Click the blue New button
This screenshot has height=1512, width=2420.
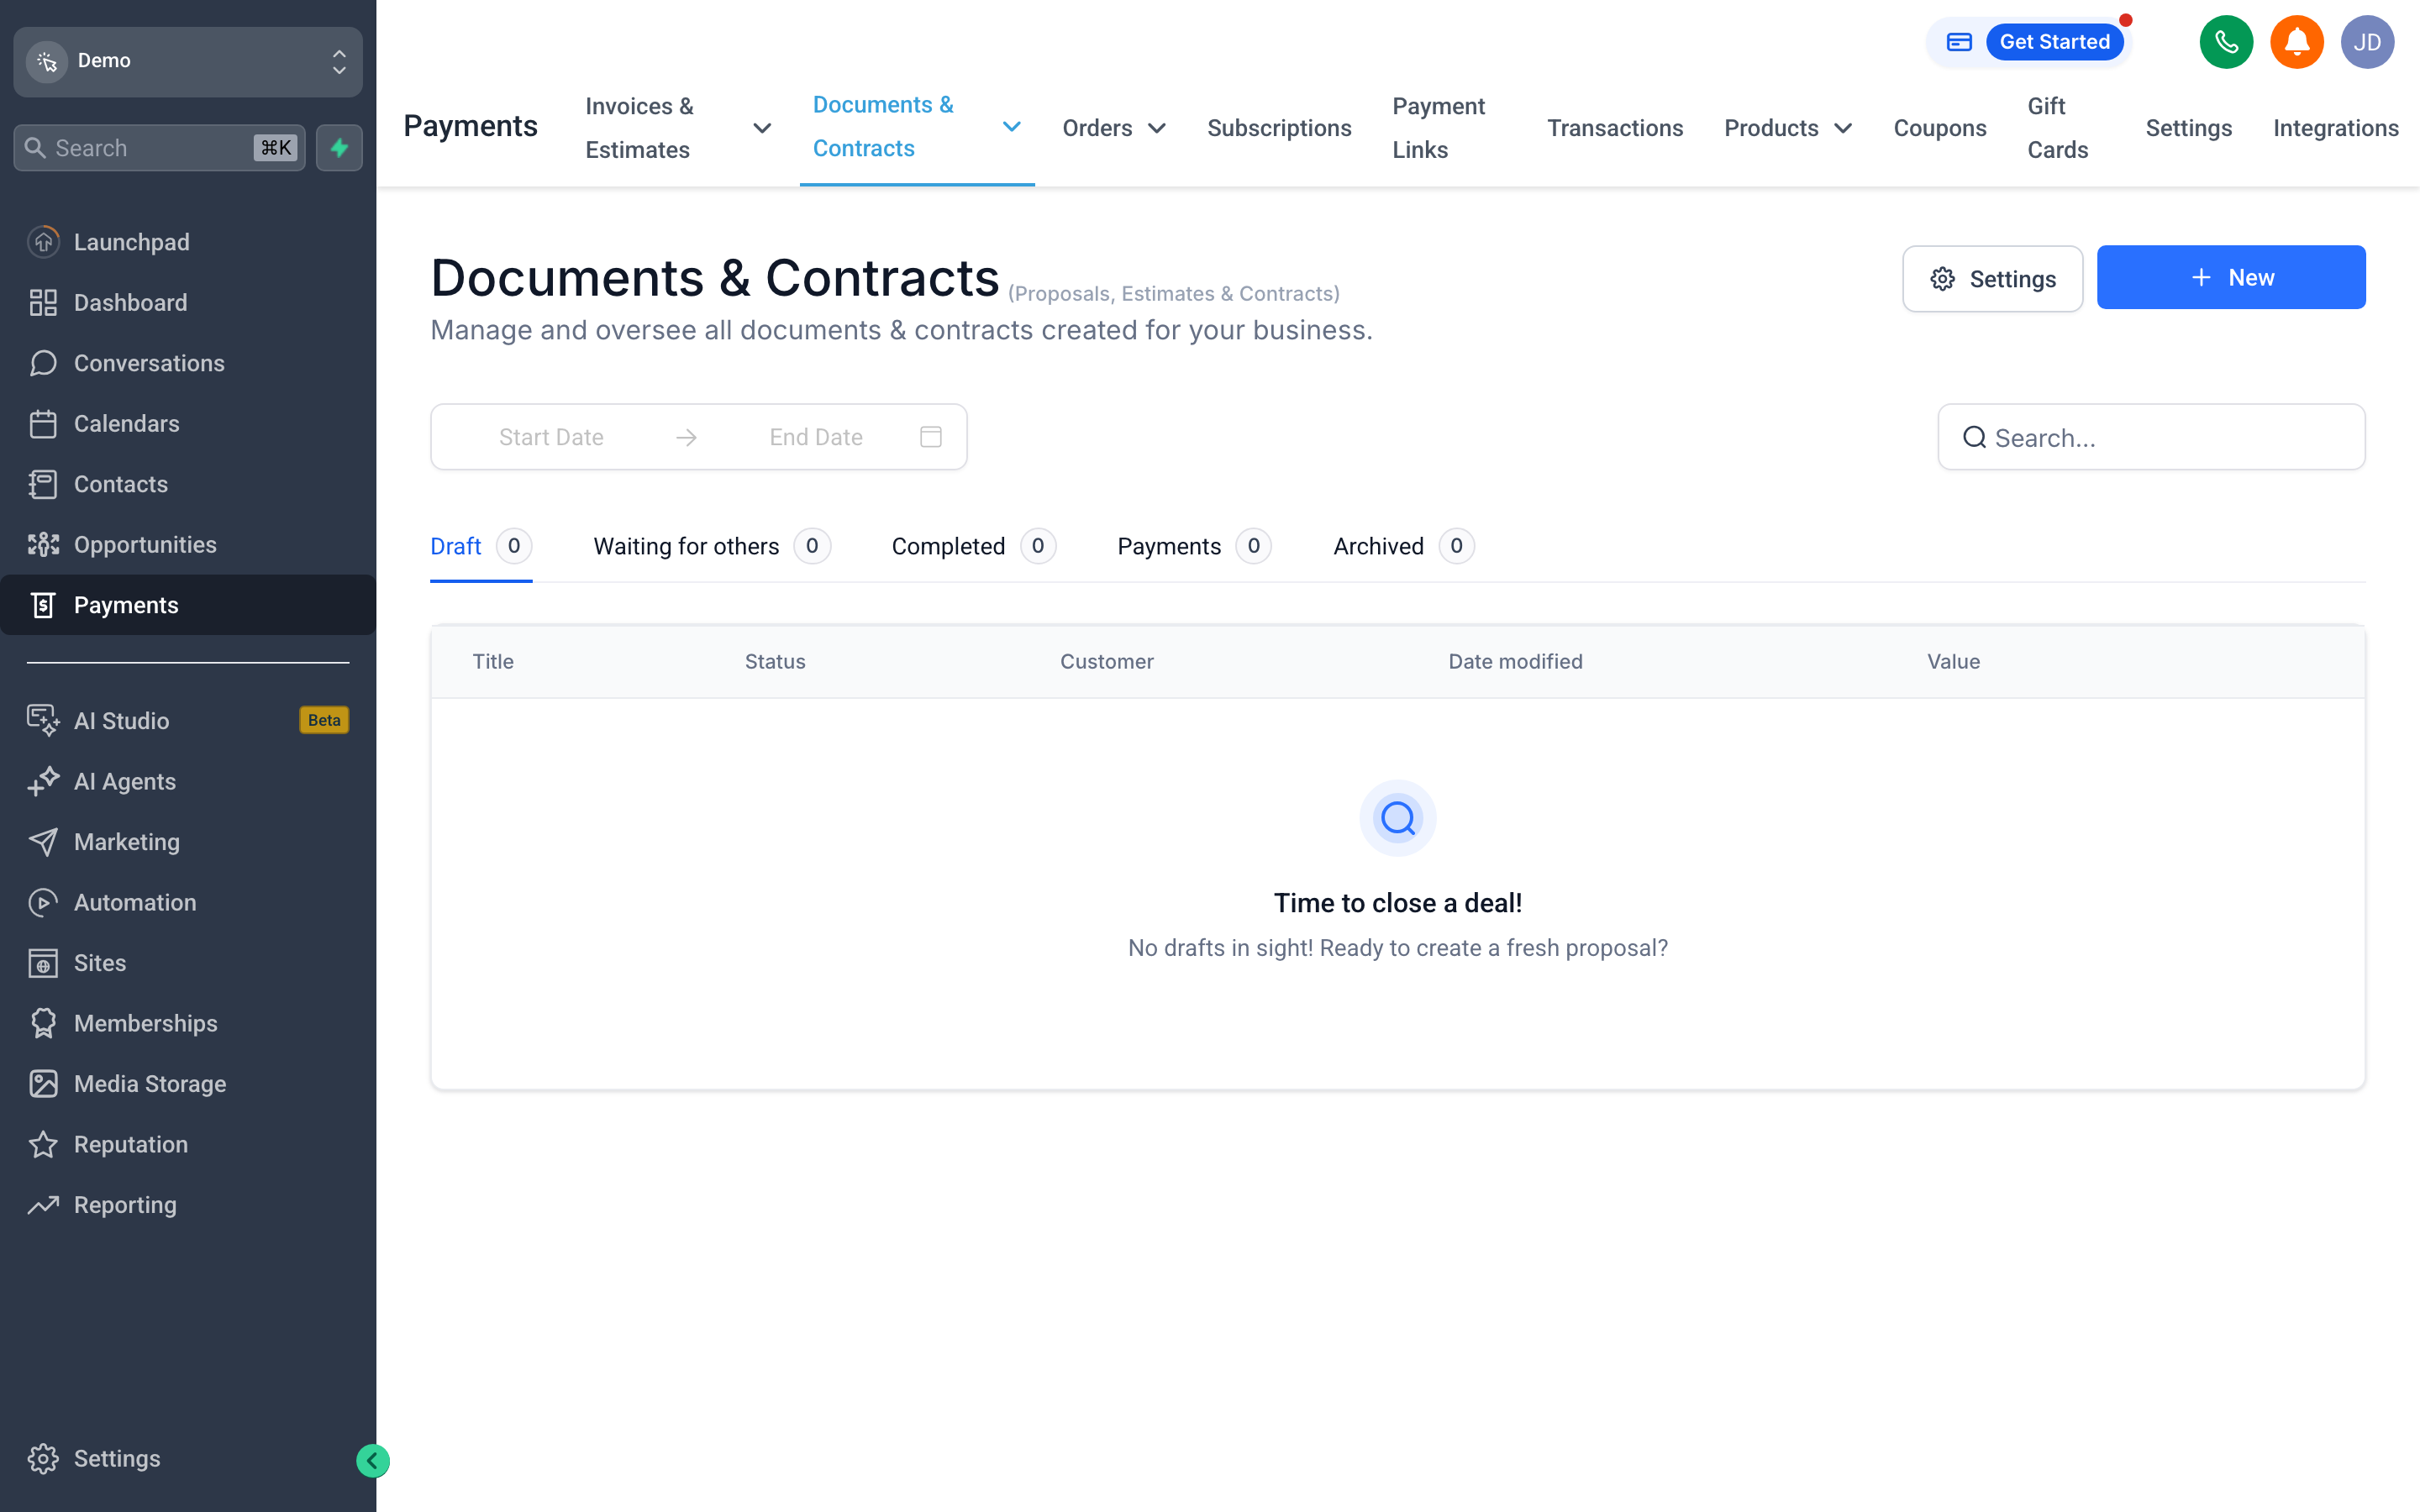point(2230,277)
